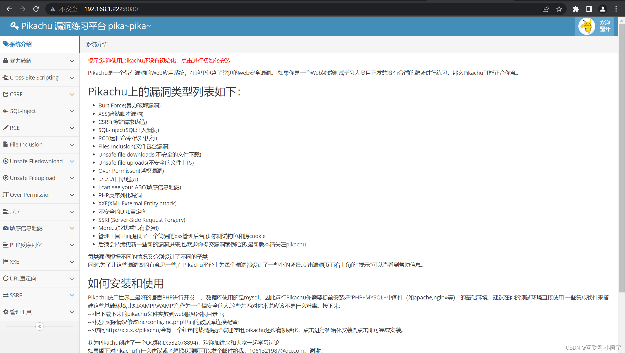Click the red initialization install prompt link

click(160, 61)
